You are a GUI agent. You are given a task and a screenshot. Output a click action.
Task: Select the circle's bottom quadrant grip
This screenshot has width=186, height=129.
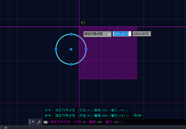click(71, 64)
